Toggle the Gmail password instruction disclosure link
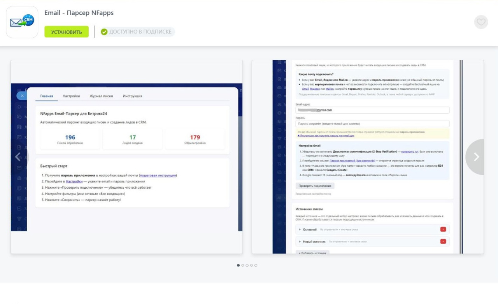The width and height of the screenshot is (498, 304). tap(326, 136)
